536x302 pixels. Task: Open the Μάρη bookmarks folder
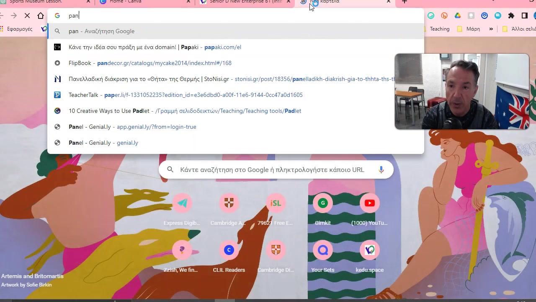click(x=469, y=29)
